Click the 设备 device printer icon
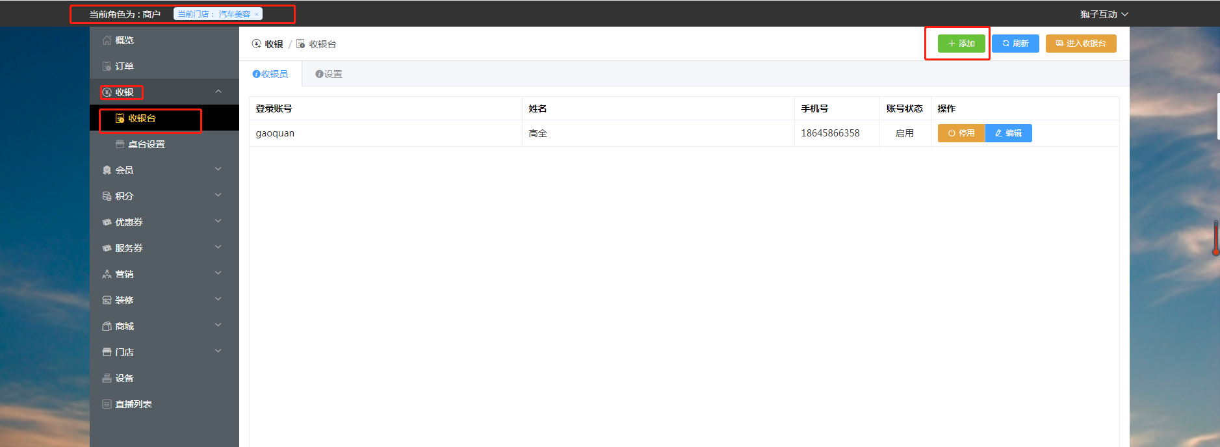This screenshot has height=447, width=1220. [107, 378]
